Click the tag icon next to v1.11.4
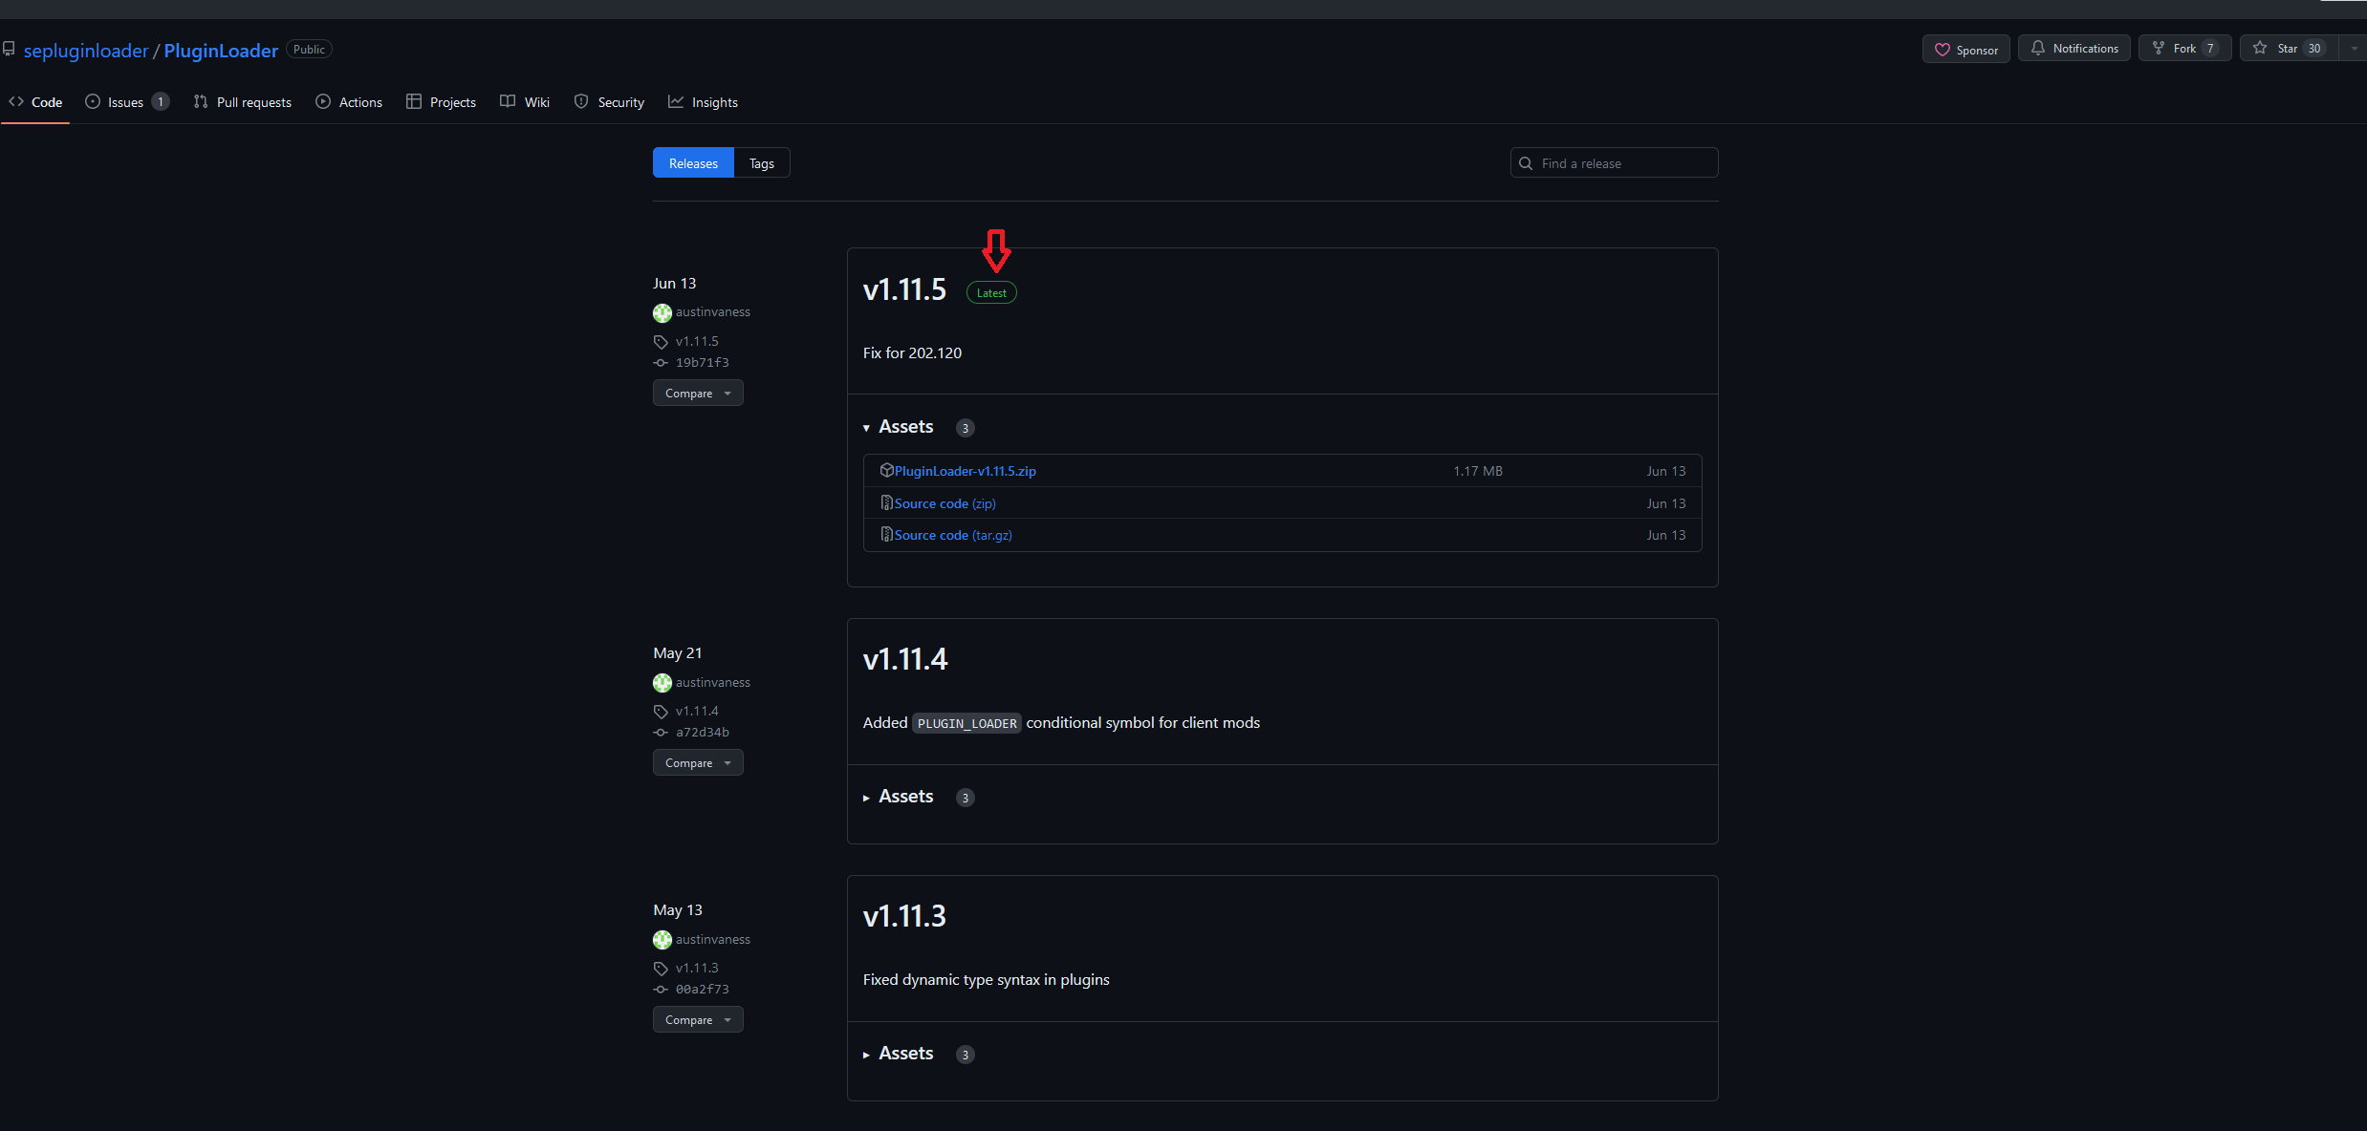Viewport: 2367px width, 1131px height. pyautogui.click(x=661, y=712)
